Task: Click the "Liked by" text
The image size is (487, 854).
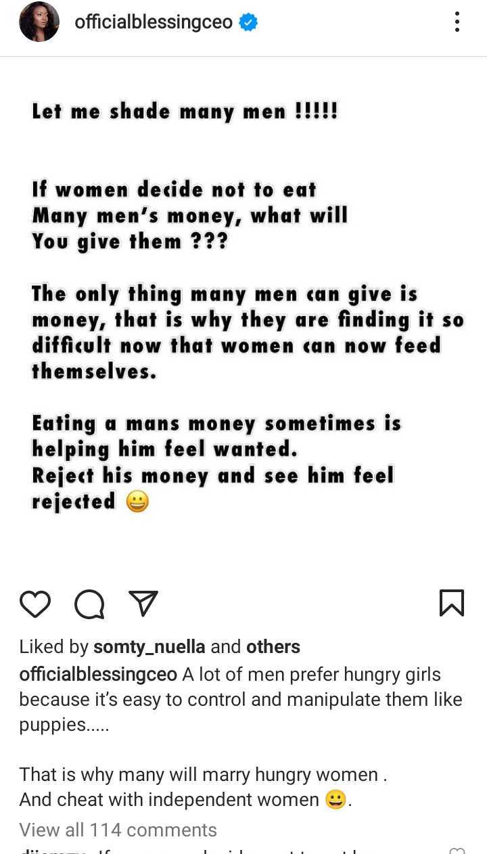Action: [54, 647]
